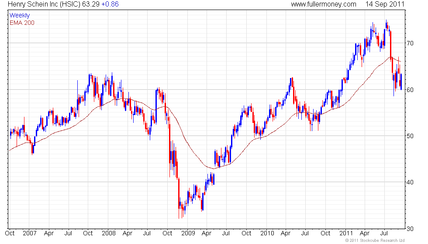Click the EMA 200 legend label

pyautogui.click(x=22, y=23)
